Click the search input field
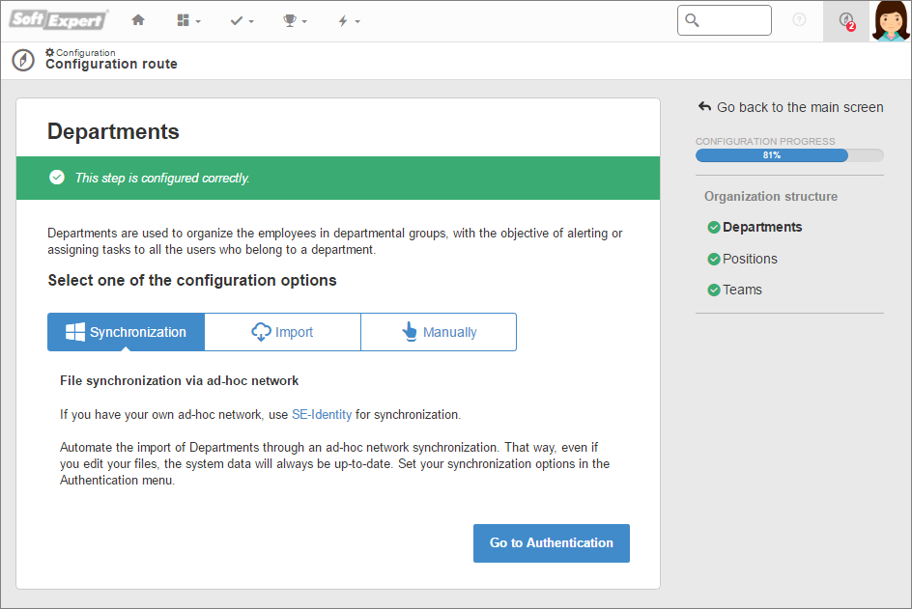This screenshot has width=912, height=609. click(725, 20)
